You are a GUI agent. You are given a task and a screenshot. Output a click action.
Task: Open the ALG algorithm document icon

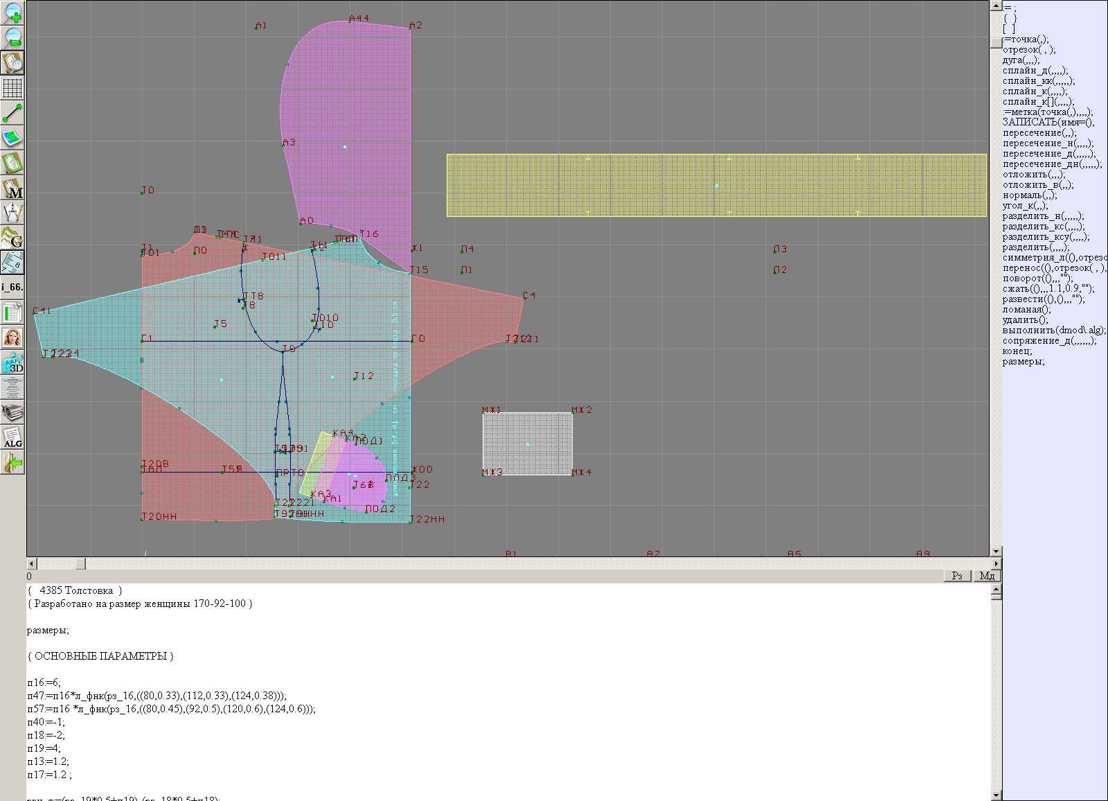[12, 438]
